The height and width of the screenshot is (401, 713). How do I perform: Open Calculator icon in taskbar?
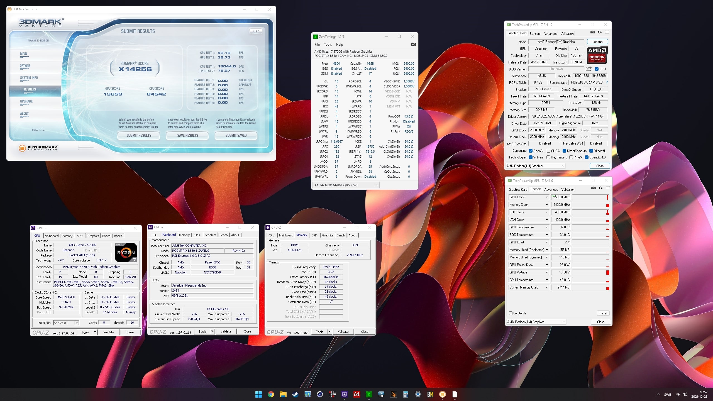click(x=406, y=394)
